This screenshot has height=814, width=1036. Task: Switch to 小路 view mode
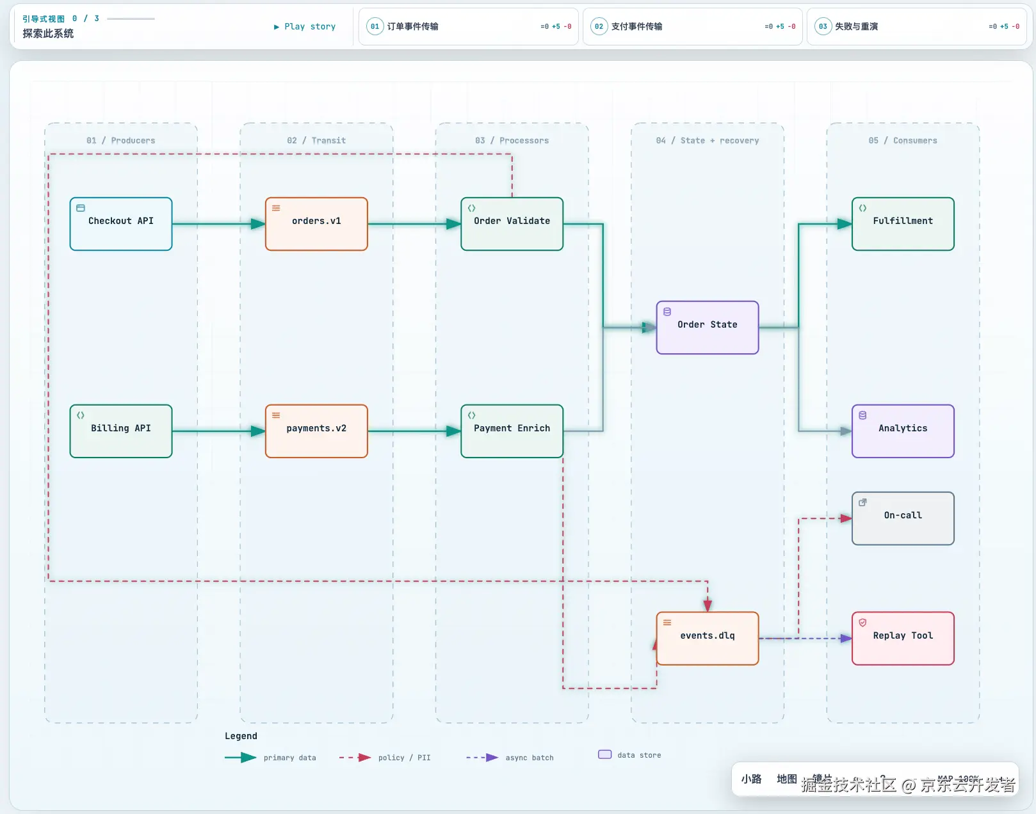click(x=752, y=779)
